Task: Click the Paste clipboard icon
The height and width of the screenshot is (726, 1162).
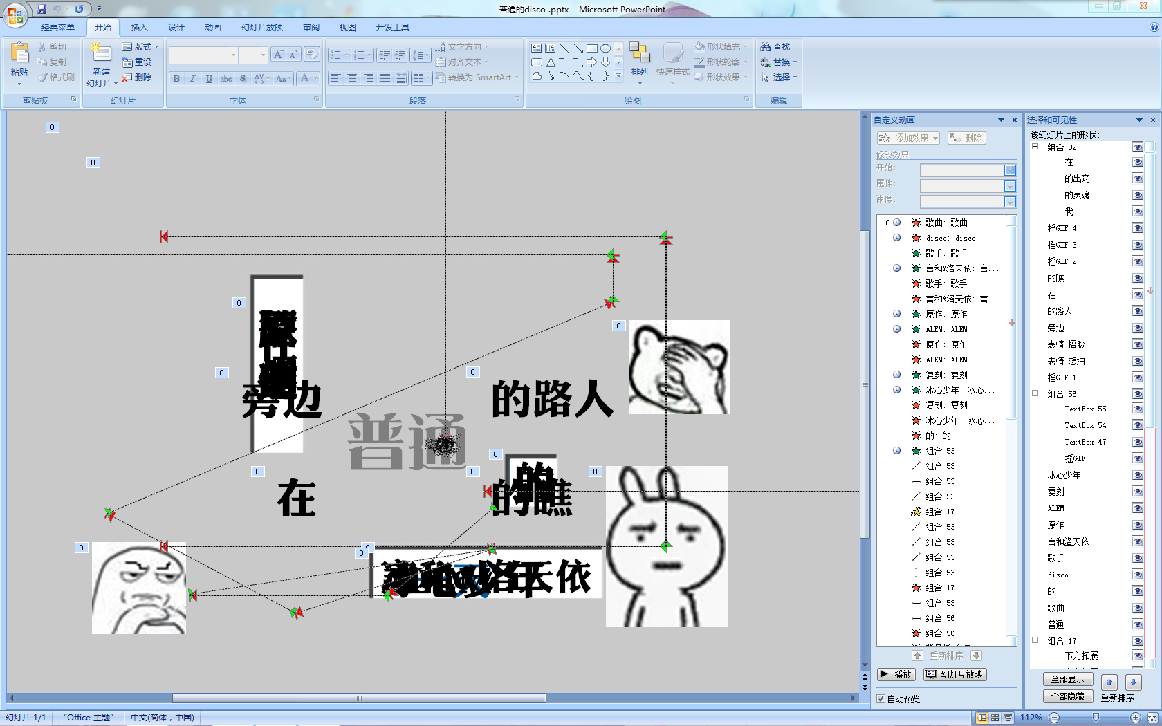Action: 19,53
